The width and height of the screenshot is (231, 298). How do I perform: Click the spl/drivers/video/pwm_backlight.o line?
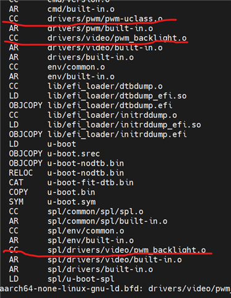pyautogui.click(x=107, y=250)
